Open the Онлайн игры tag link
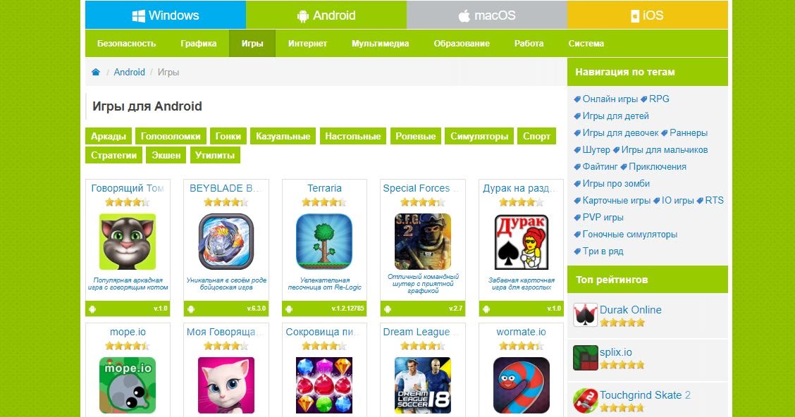 (610, 99)
